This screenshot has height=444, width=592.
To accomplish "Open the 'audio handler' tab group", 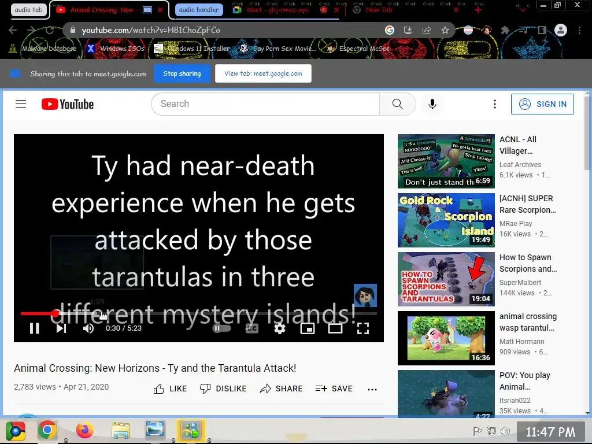I will [199, 10].
